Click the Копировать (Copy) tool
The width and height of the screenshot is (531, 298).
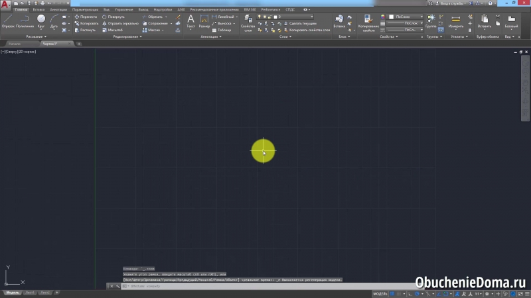[86, 23]
